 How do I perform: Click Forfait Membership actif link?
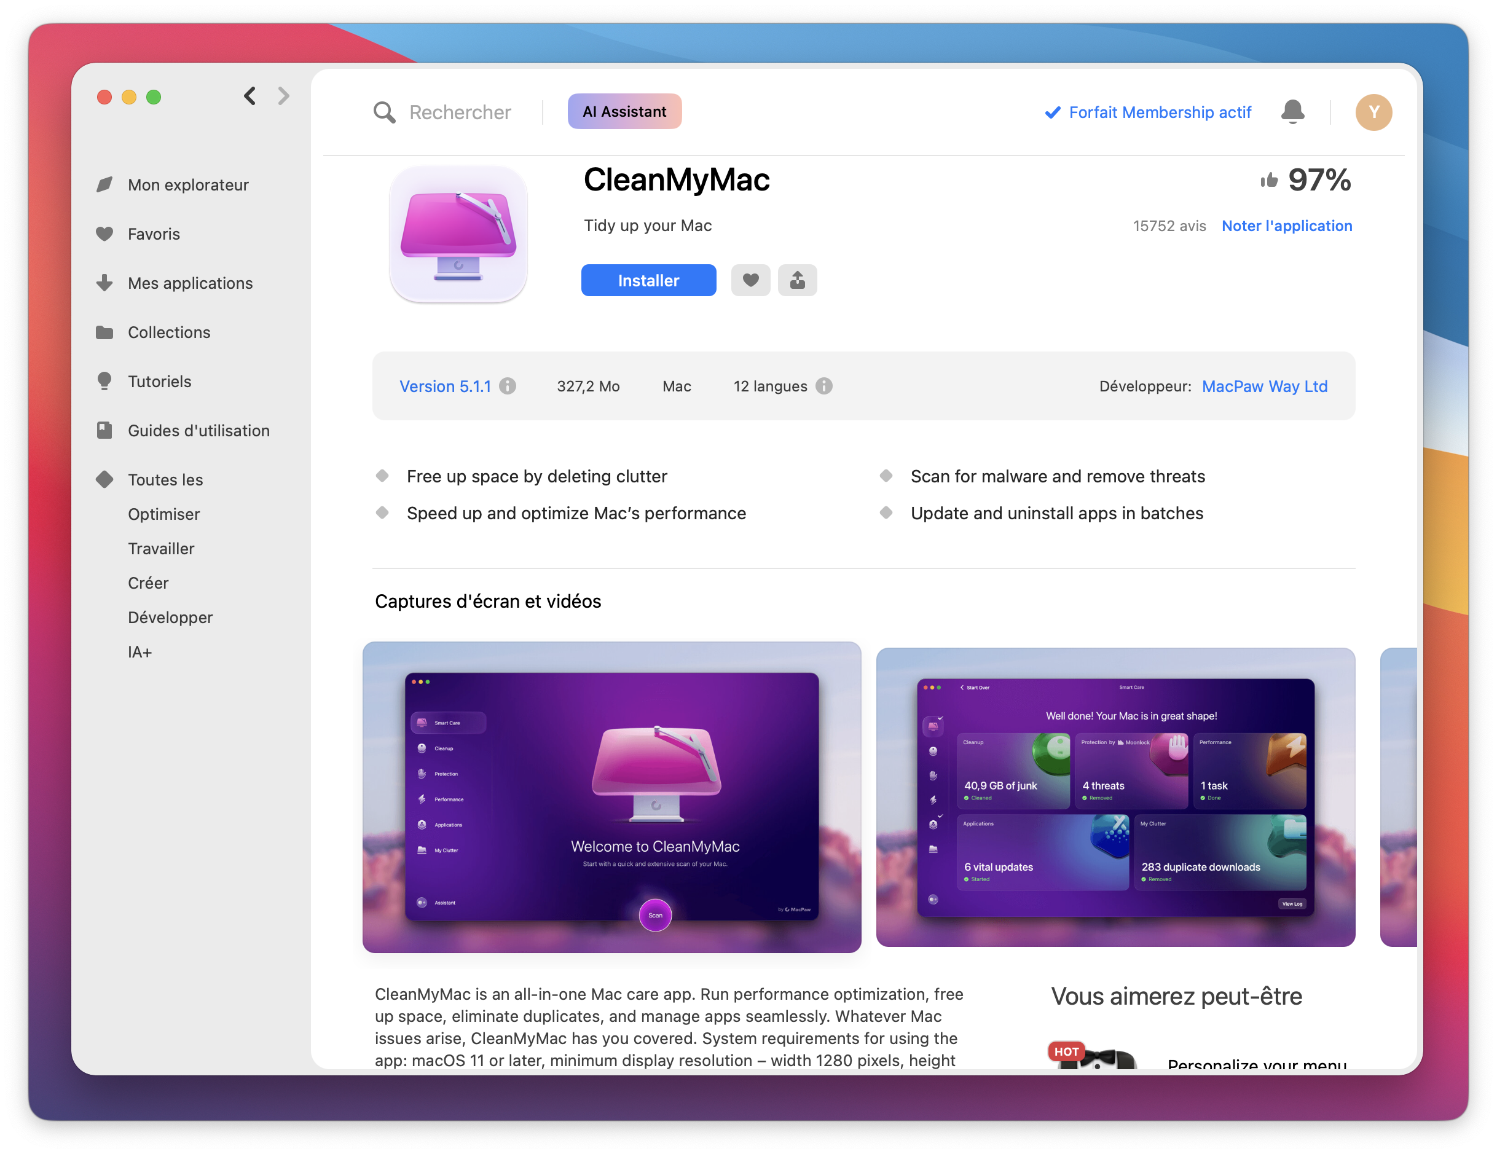coord(1160,112)
